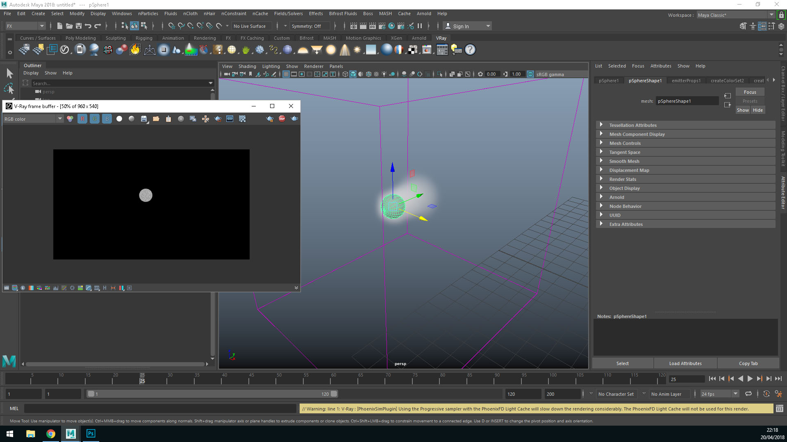Click the V-Ray dome light shelf icon
Image resolution: width=787 pixels, height=442 pixels.
[303, 50]
